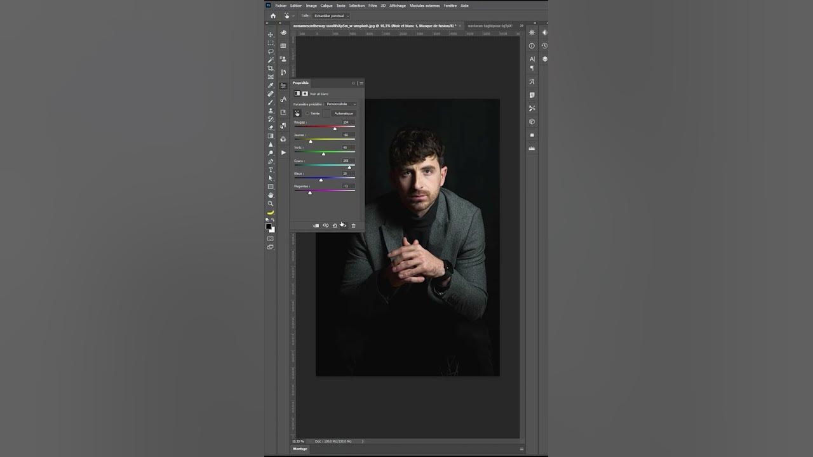
Task: Change screen mode icon at toolbar bottom
Action: [271, 247]
